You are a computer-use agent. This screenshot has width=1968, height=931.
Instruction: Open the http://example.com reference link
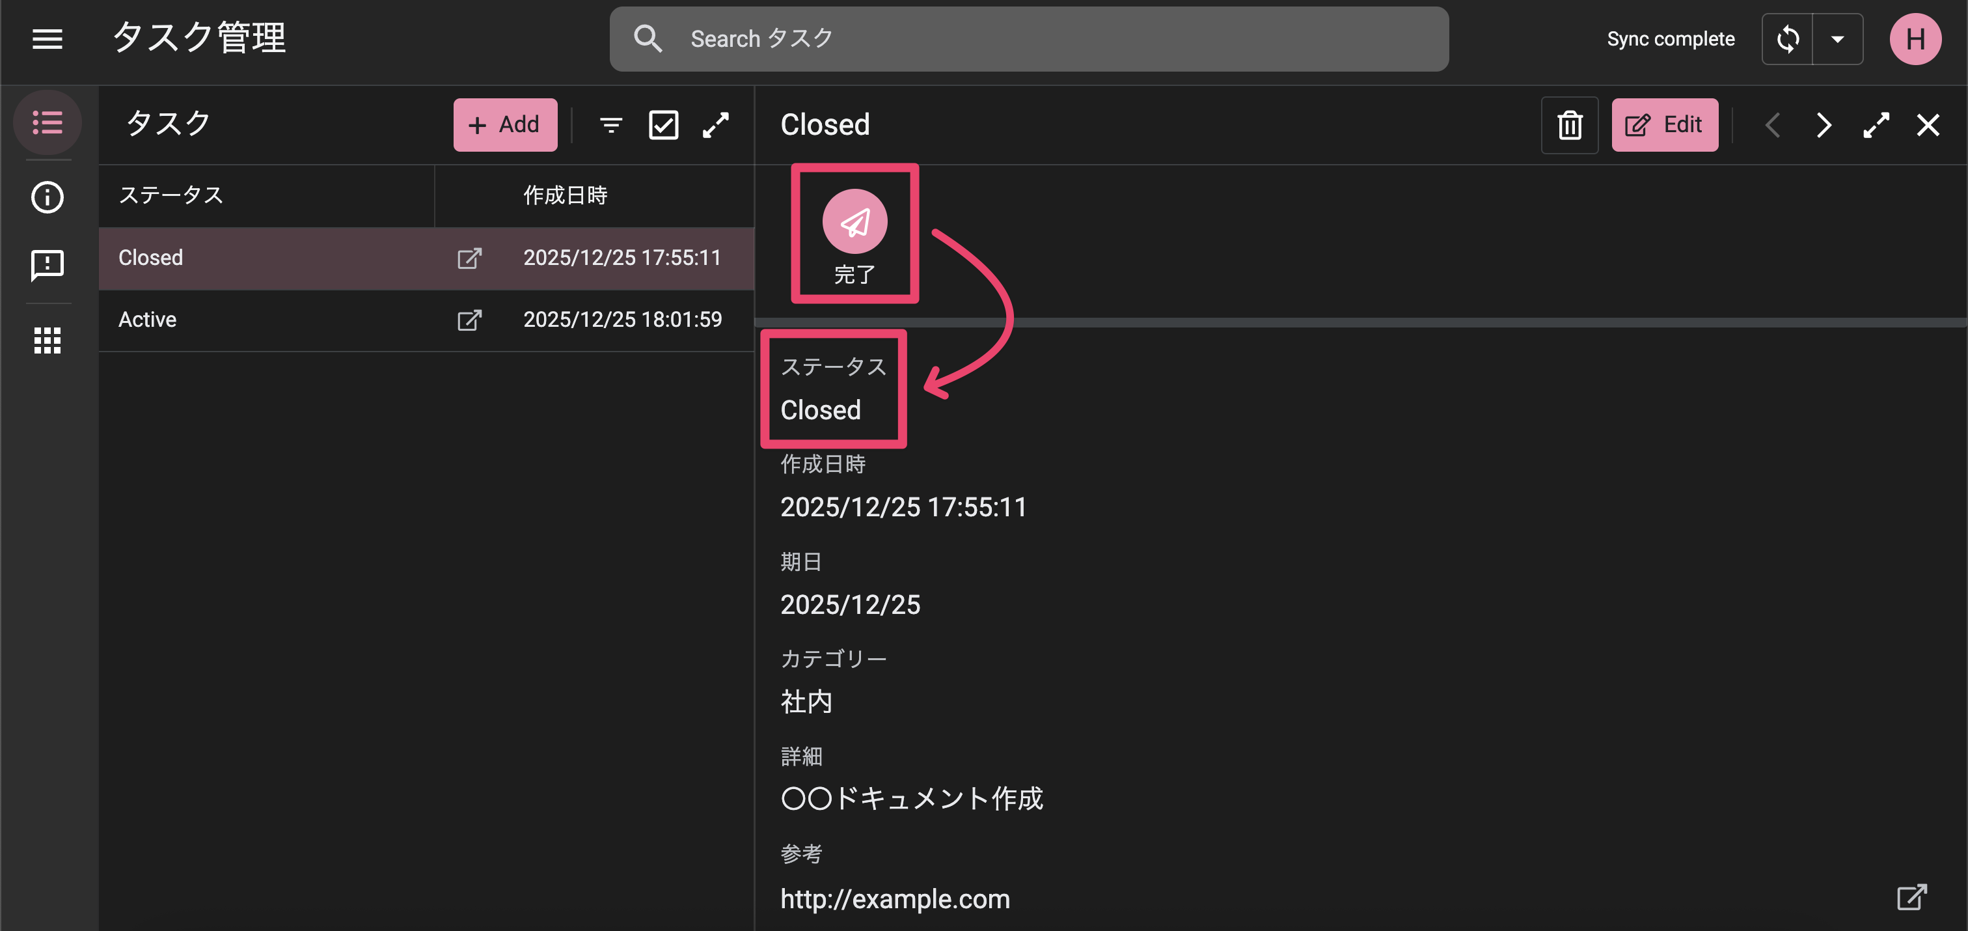895,899
